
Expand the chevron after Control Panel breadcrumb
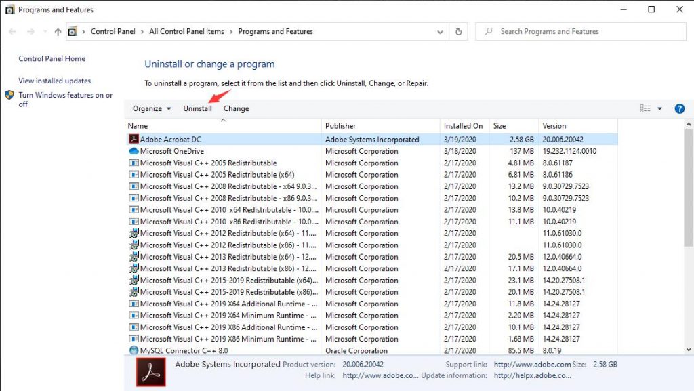pos(142,31)
